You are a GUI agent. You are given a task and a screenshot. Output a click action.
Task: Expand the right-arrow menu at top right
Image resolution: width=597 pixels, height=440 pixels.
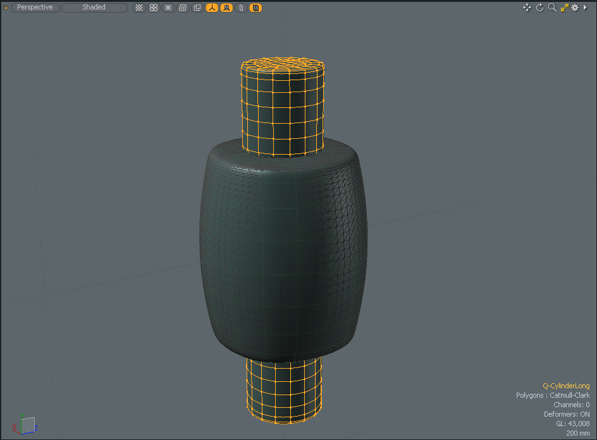click(x=585, y=8)
